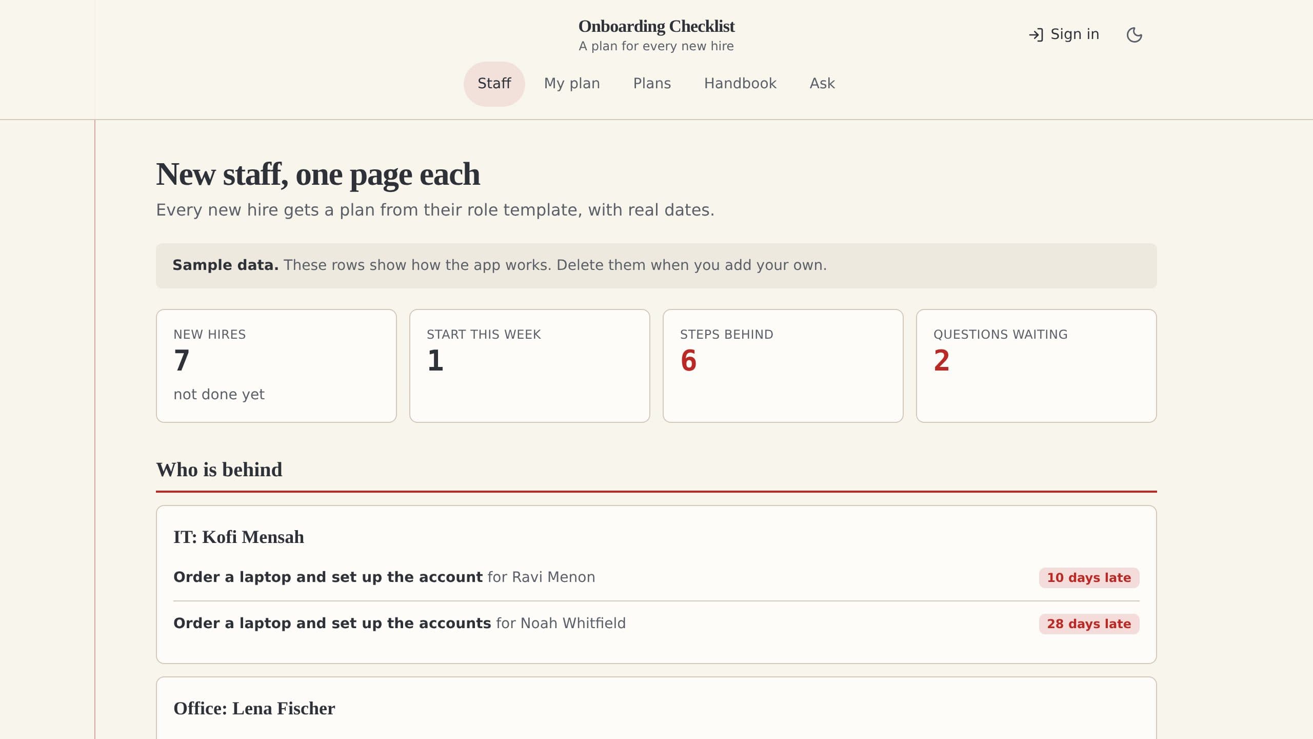The height and width of the screenshot is (739, 1313).
Task: Click the red number 2 under Questions Waiting
Action: (942, 361)
